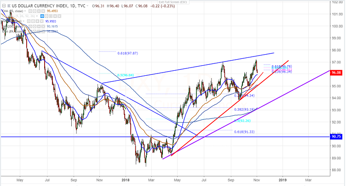The width and height of the screenshot is (346, 186).
Task: Expand Ichimoku (9, 26, 52, 26) dropdown
Action: 37,16
